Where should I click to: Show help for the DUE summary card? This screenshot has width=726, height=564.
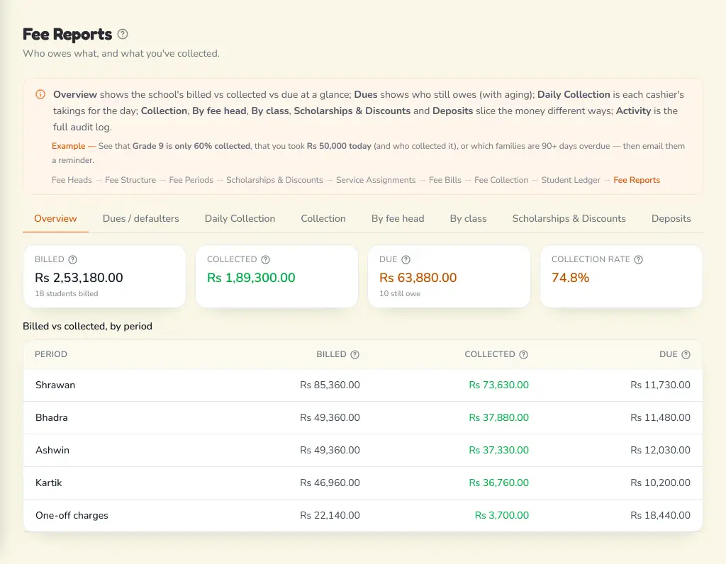pyautogui.click(x=406, y=259)
